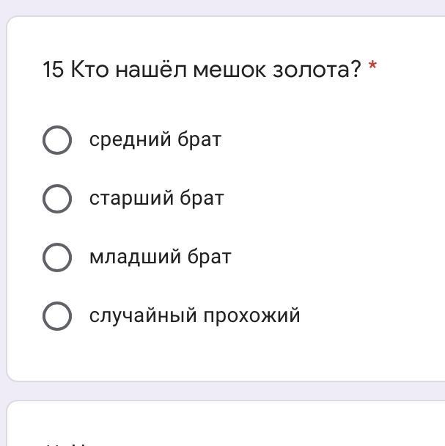This screenshot has width=445, height=446.
Task: Click the 'средний брат' answer label text
Action: [155, 139]
